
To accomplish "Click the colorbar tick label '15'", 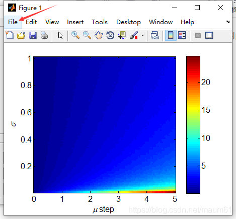I will click(x=206, y=110).
